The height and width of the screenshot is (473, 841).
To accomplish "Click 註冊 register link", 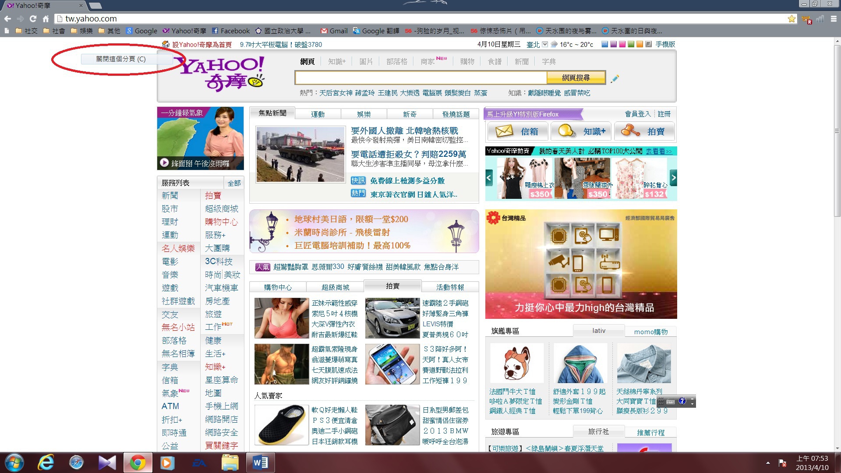I will (664, 114).
